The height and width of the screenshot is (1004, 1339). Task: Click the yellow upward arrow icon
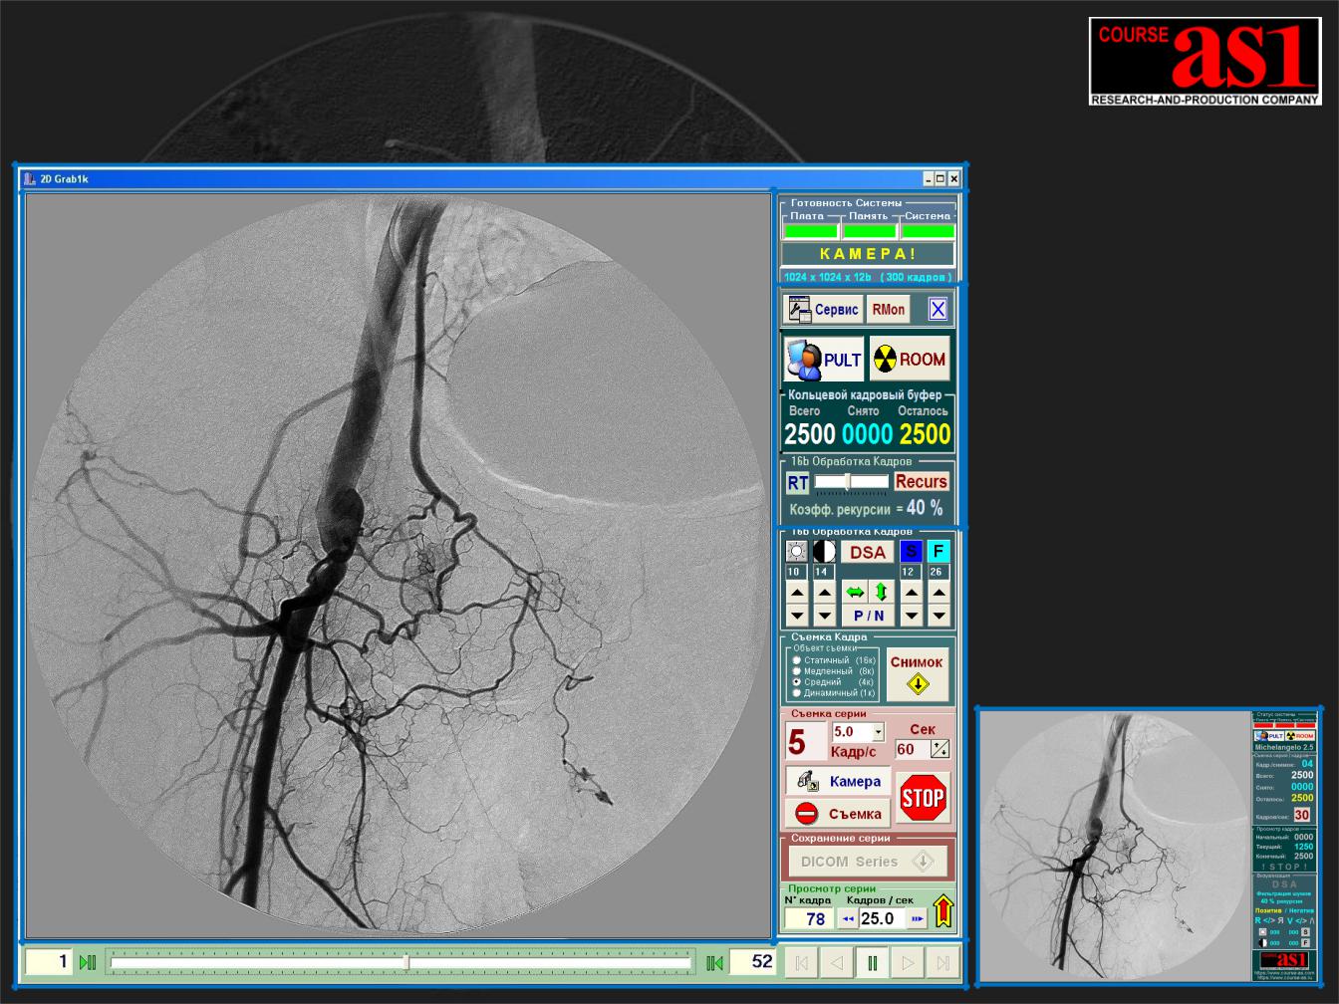941,913
